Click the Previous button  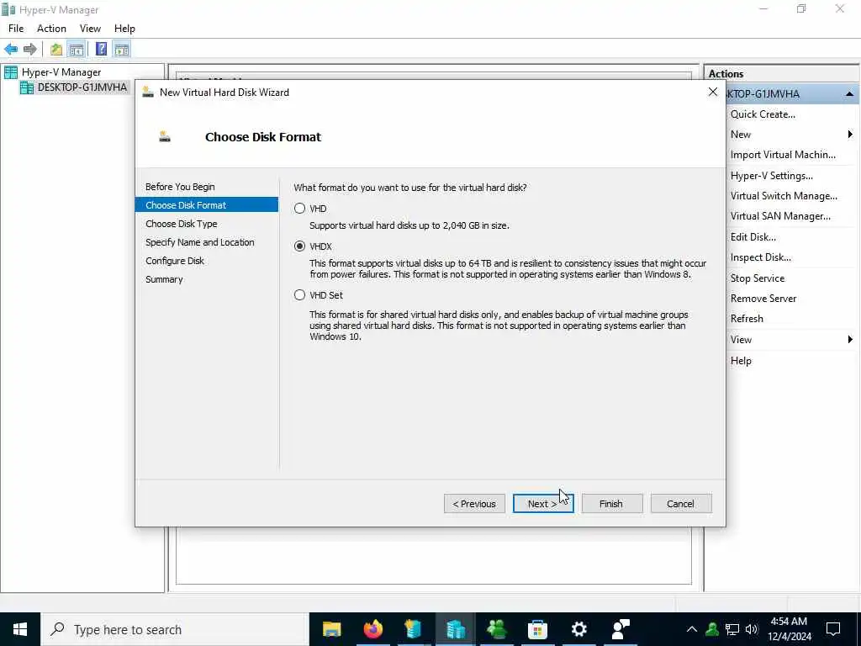[474, 504]
